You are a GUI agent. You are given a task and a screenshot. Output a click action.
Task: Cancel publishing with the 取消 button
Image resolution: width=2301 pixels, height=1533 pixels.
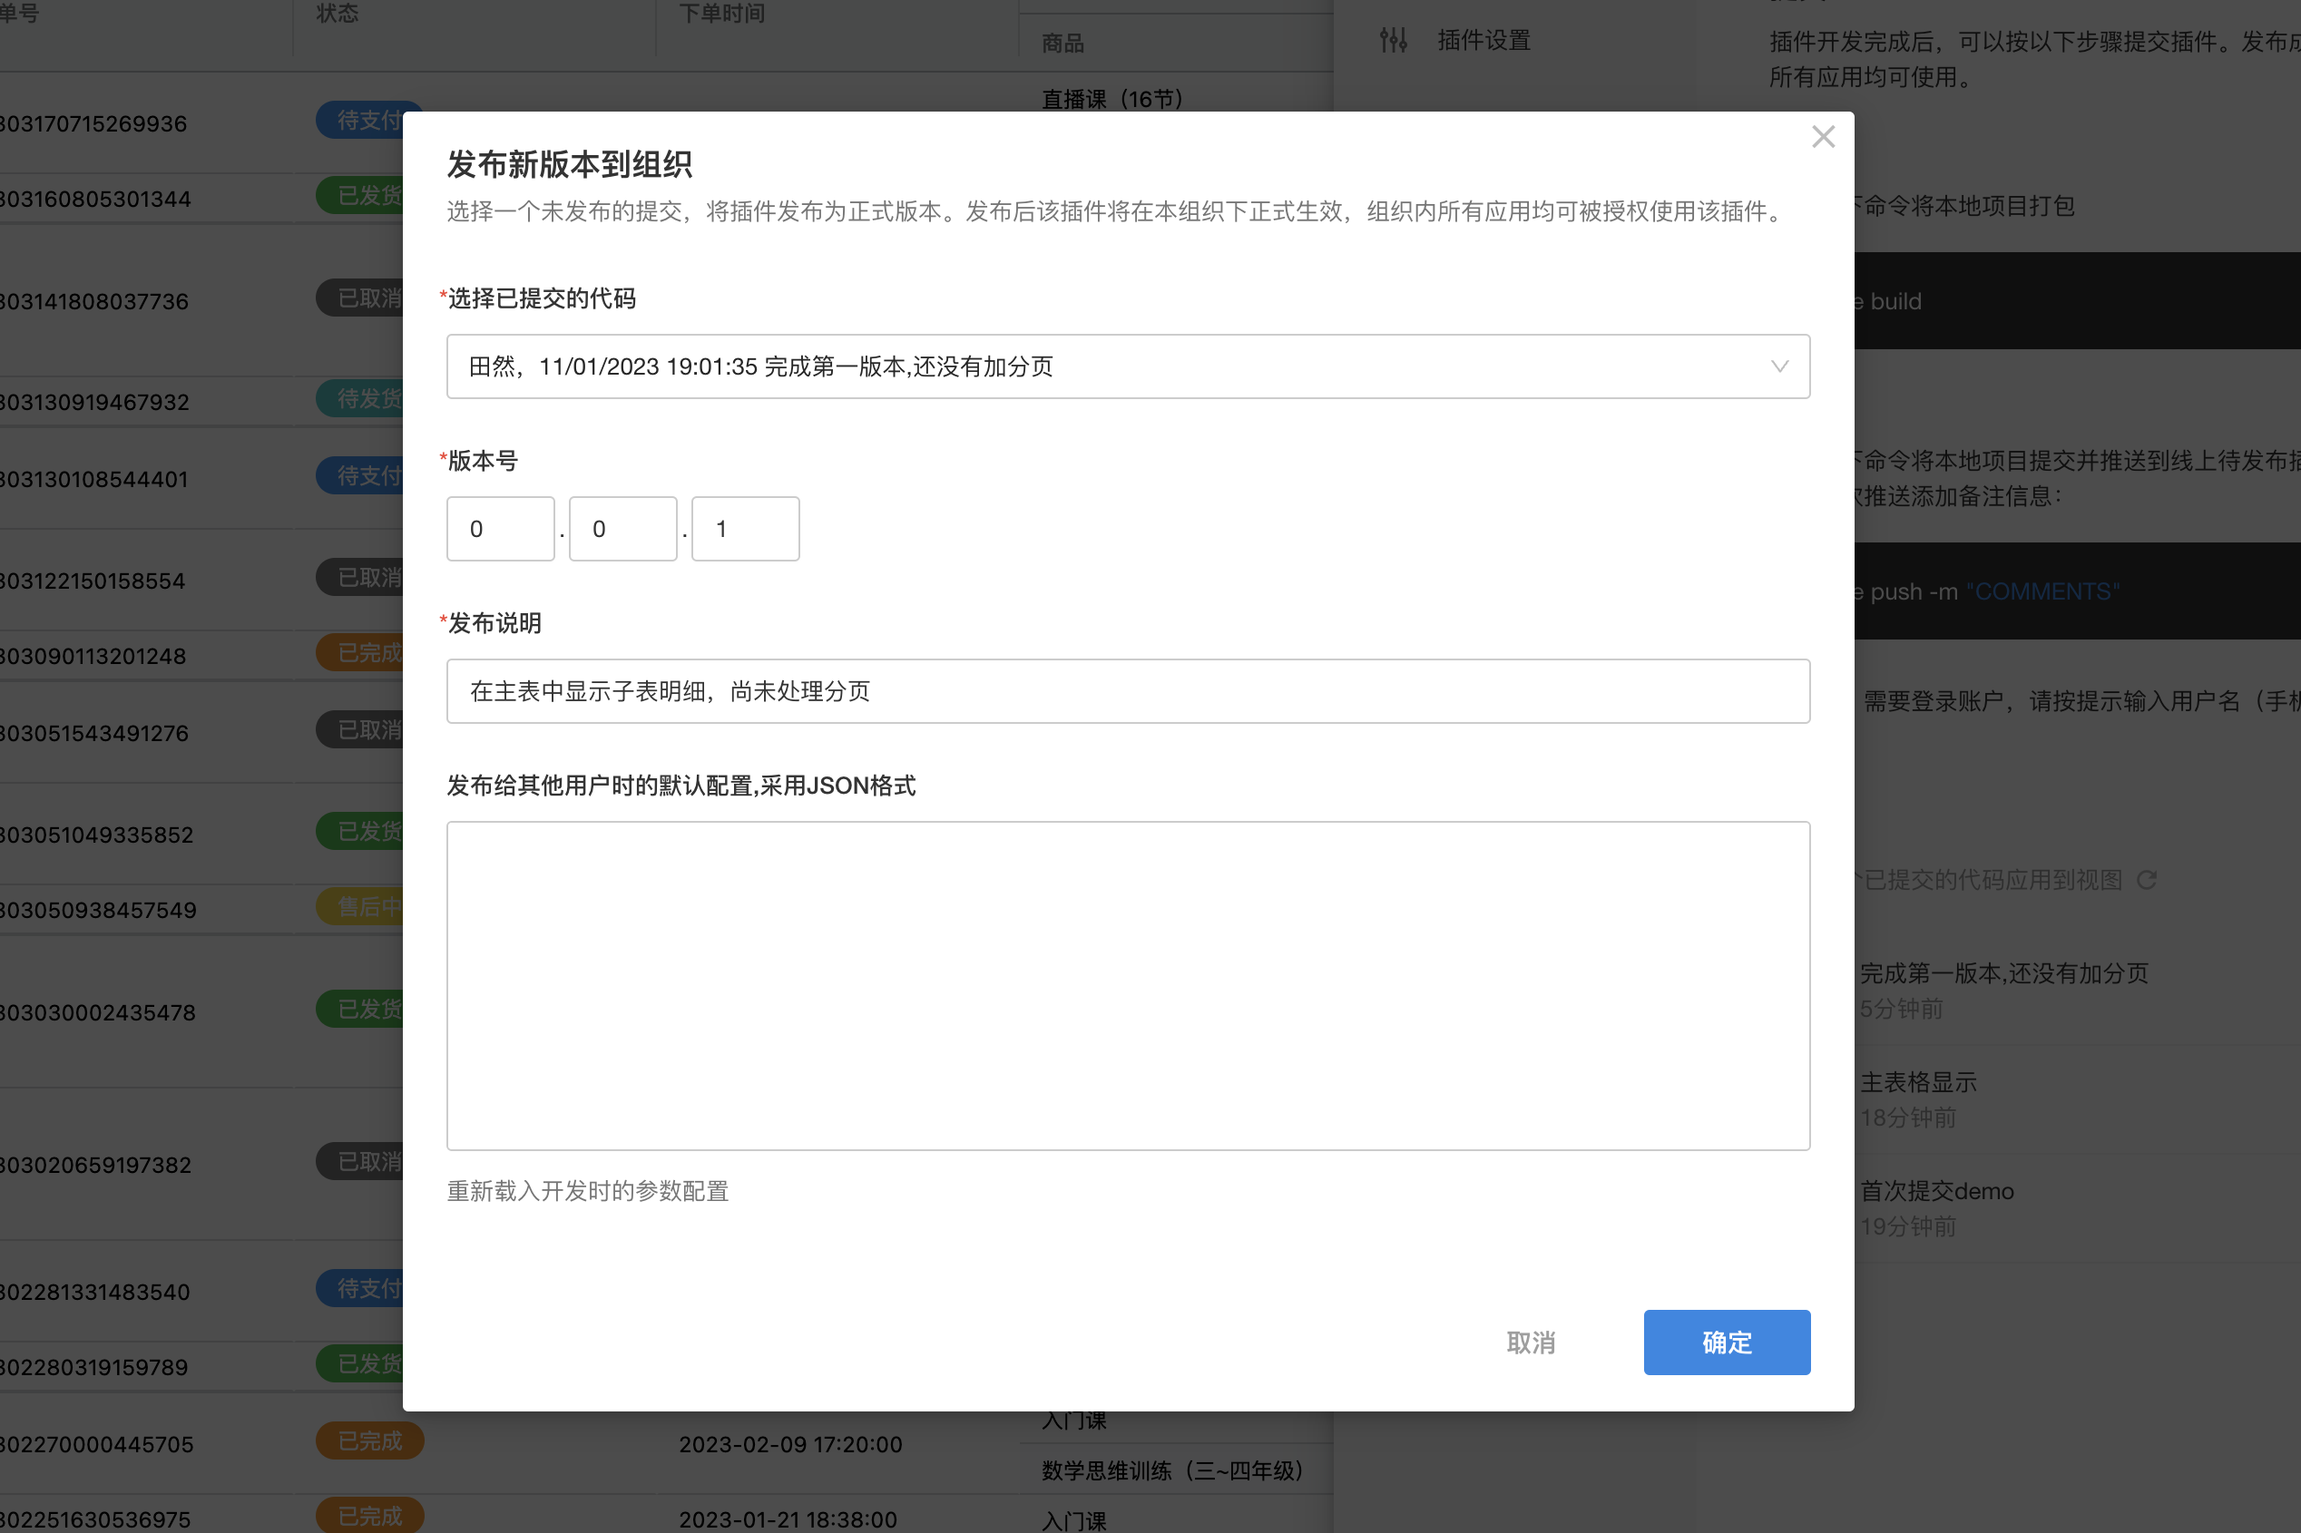[1531, 1343]
